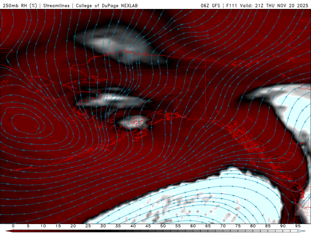
Task: Click the "90" colorbar tick label
Action: [283, 226]
